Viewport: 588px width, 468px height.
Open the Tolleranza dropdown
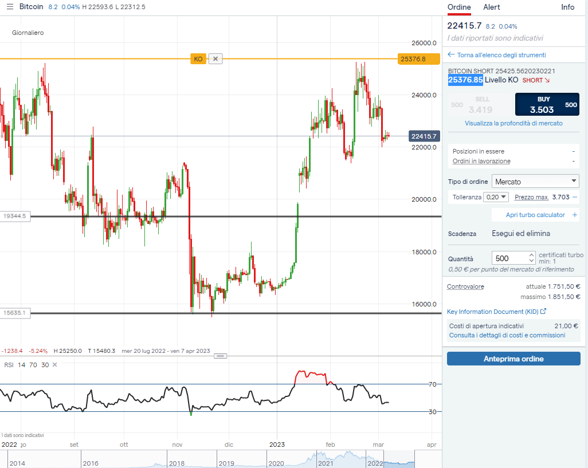click(496, 197)
